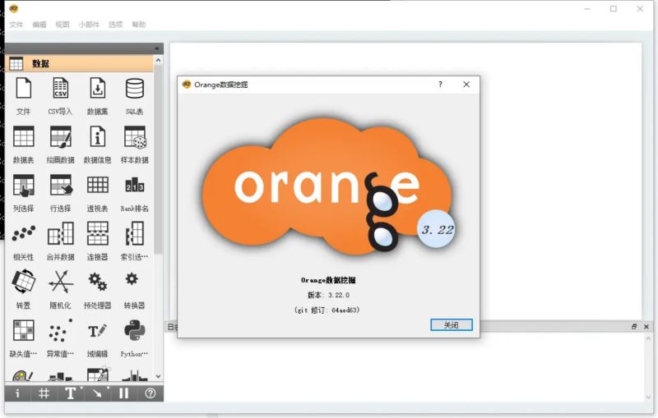Viewport: 658px width, 418px height.
Task: Open the 数据信息 widget
Action: 97,137
